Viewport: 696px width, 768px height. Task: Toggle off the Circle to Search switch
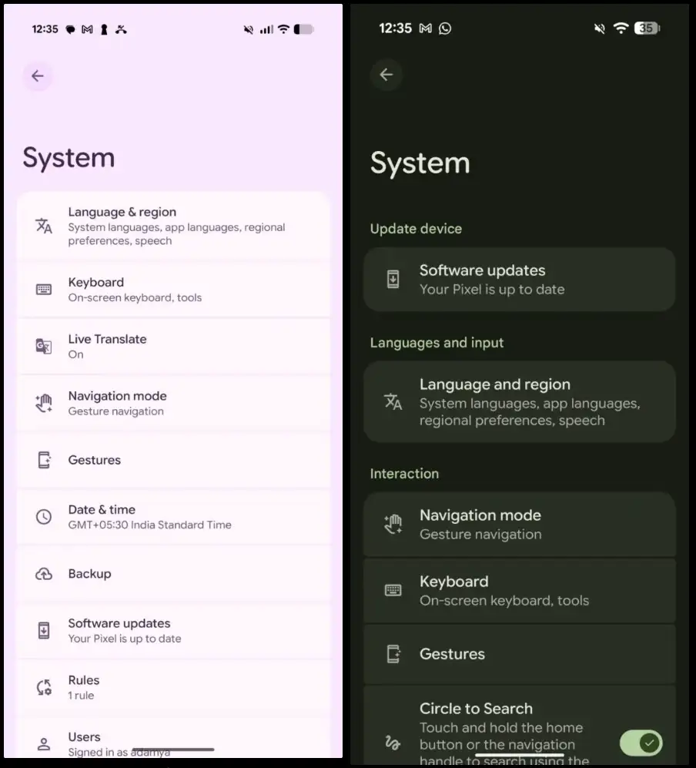coord(641,743)
